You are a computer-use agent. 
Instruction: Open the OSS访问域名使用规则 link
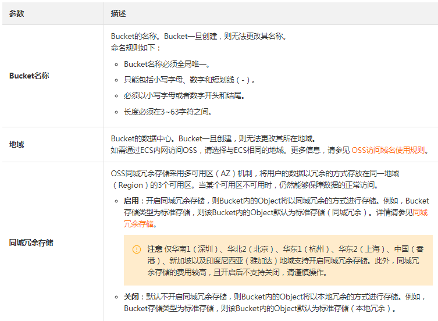click(x=388, y=150)
